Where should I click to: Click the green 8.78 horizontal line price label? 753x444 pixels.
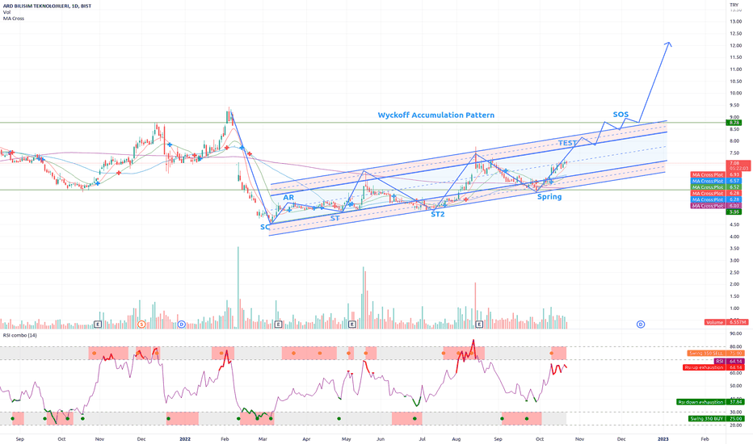[x=734, y=123]
